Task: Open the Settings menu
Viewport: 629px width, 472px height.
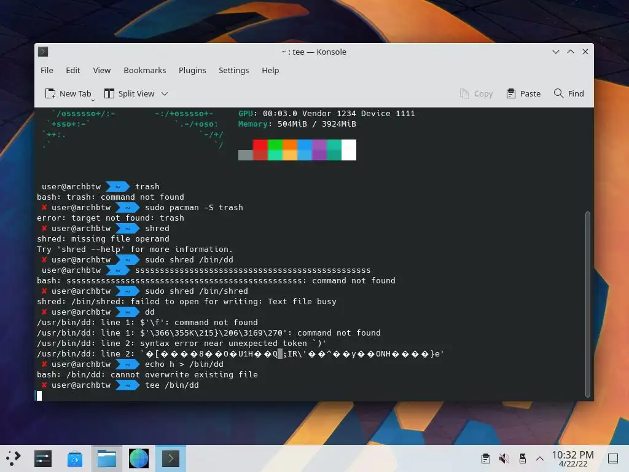Action: tap(233, 70)
